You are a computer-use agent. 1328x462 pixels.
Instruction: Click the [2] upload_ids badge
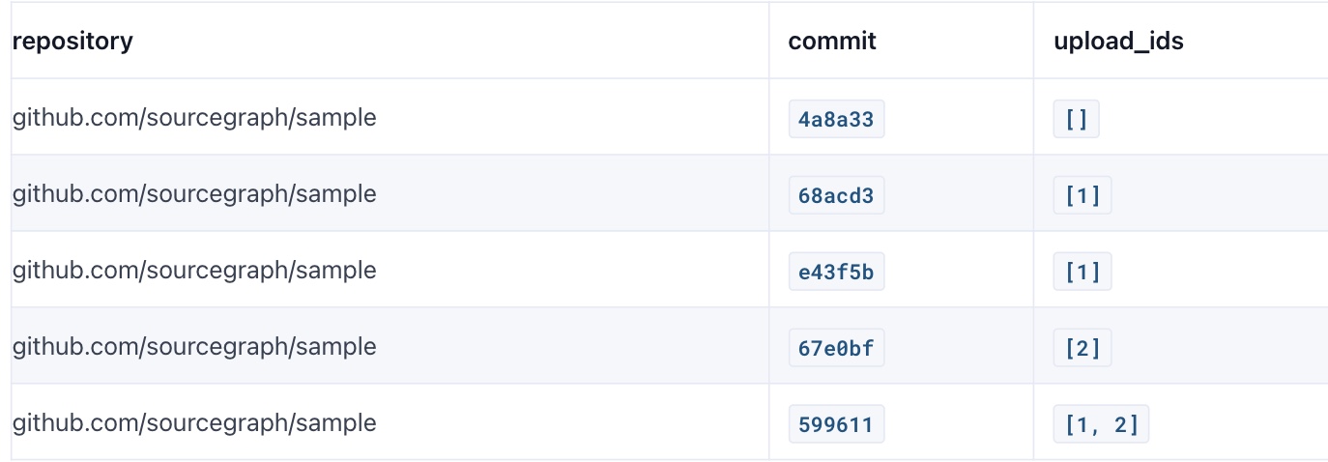(x=1083, y=349)
